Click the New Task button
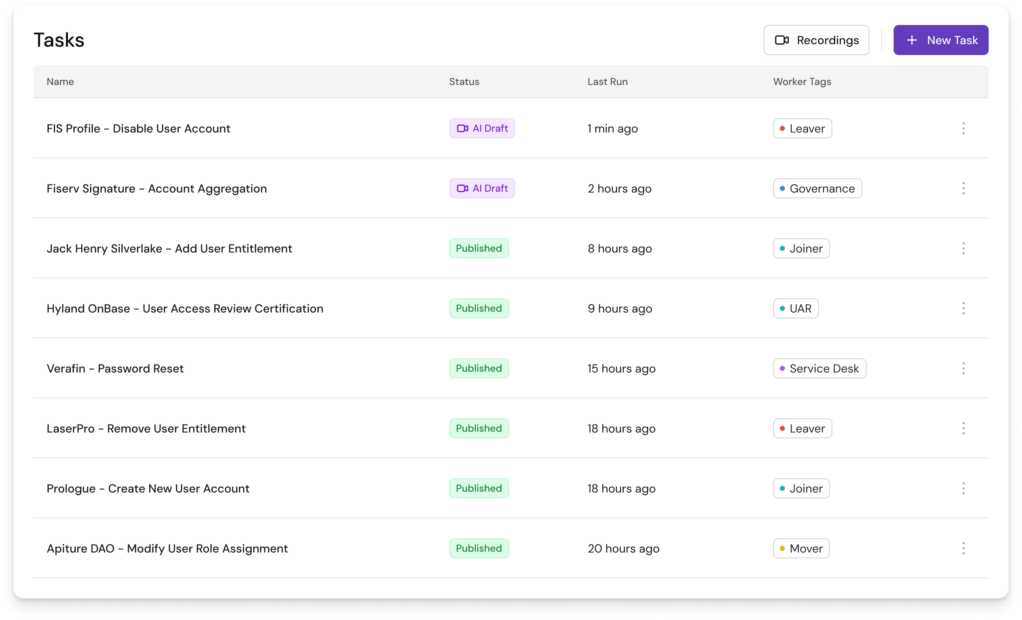The image size is (1022, 620). pyautogui.click(x=941, y=40)
